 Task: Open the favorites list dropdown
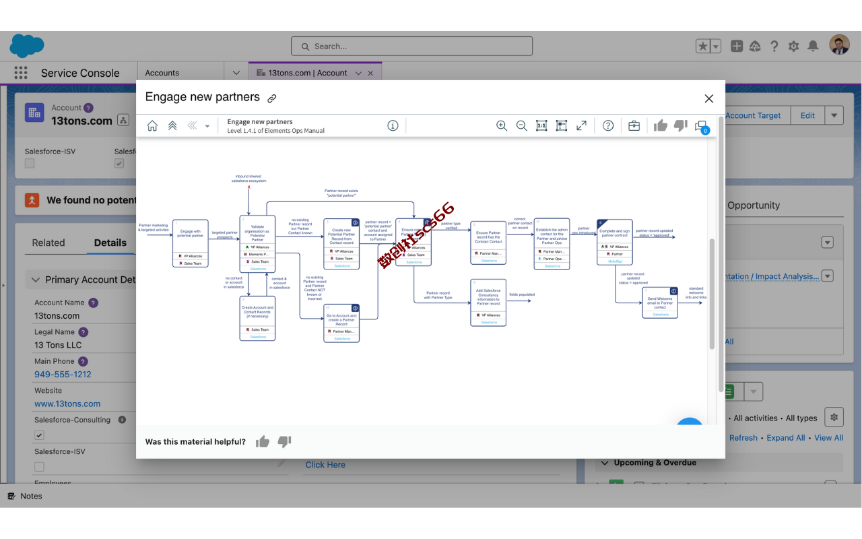click(716, 46)
